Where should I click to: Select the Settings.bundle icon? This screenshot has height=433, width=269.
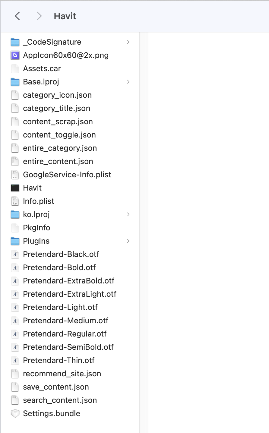coord(15,413)
